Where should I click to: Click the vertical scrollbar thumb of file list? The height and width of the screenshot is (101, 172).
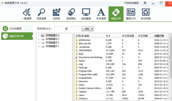click(170, 57)
